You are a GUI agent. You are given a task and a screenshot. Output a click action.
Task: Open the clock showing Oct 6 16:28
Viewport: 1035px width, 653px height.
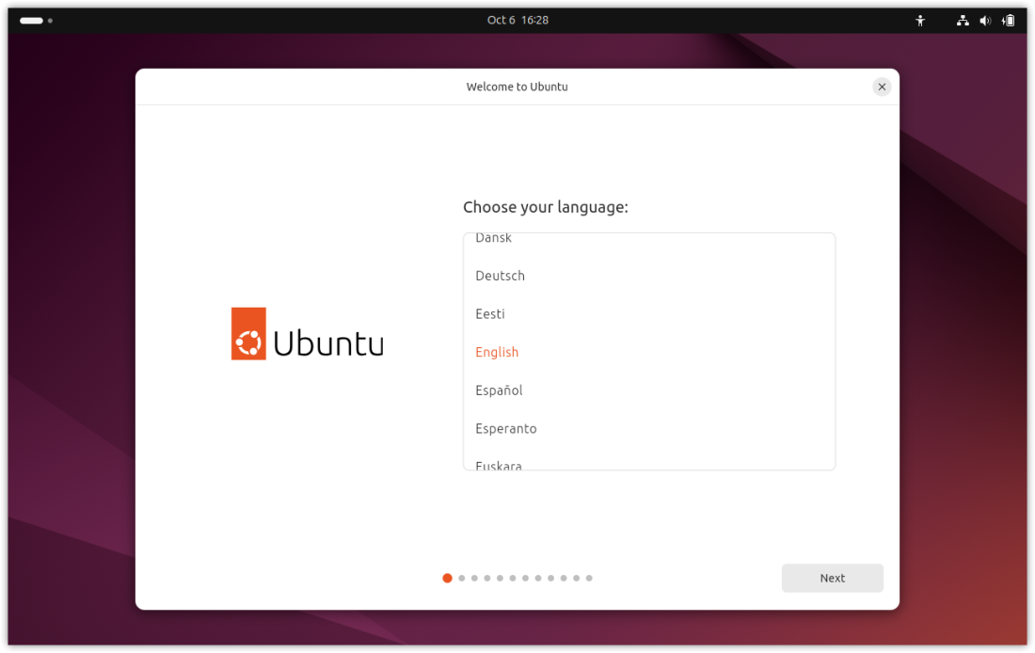(x=517, y=21)
